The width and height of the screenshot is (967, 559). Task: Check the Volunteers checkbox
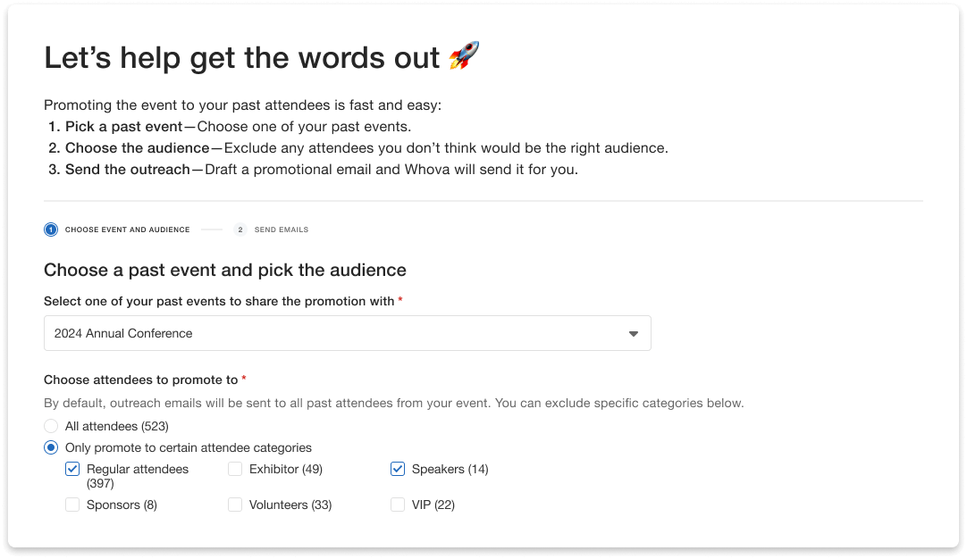click(235, 505)
